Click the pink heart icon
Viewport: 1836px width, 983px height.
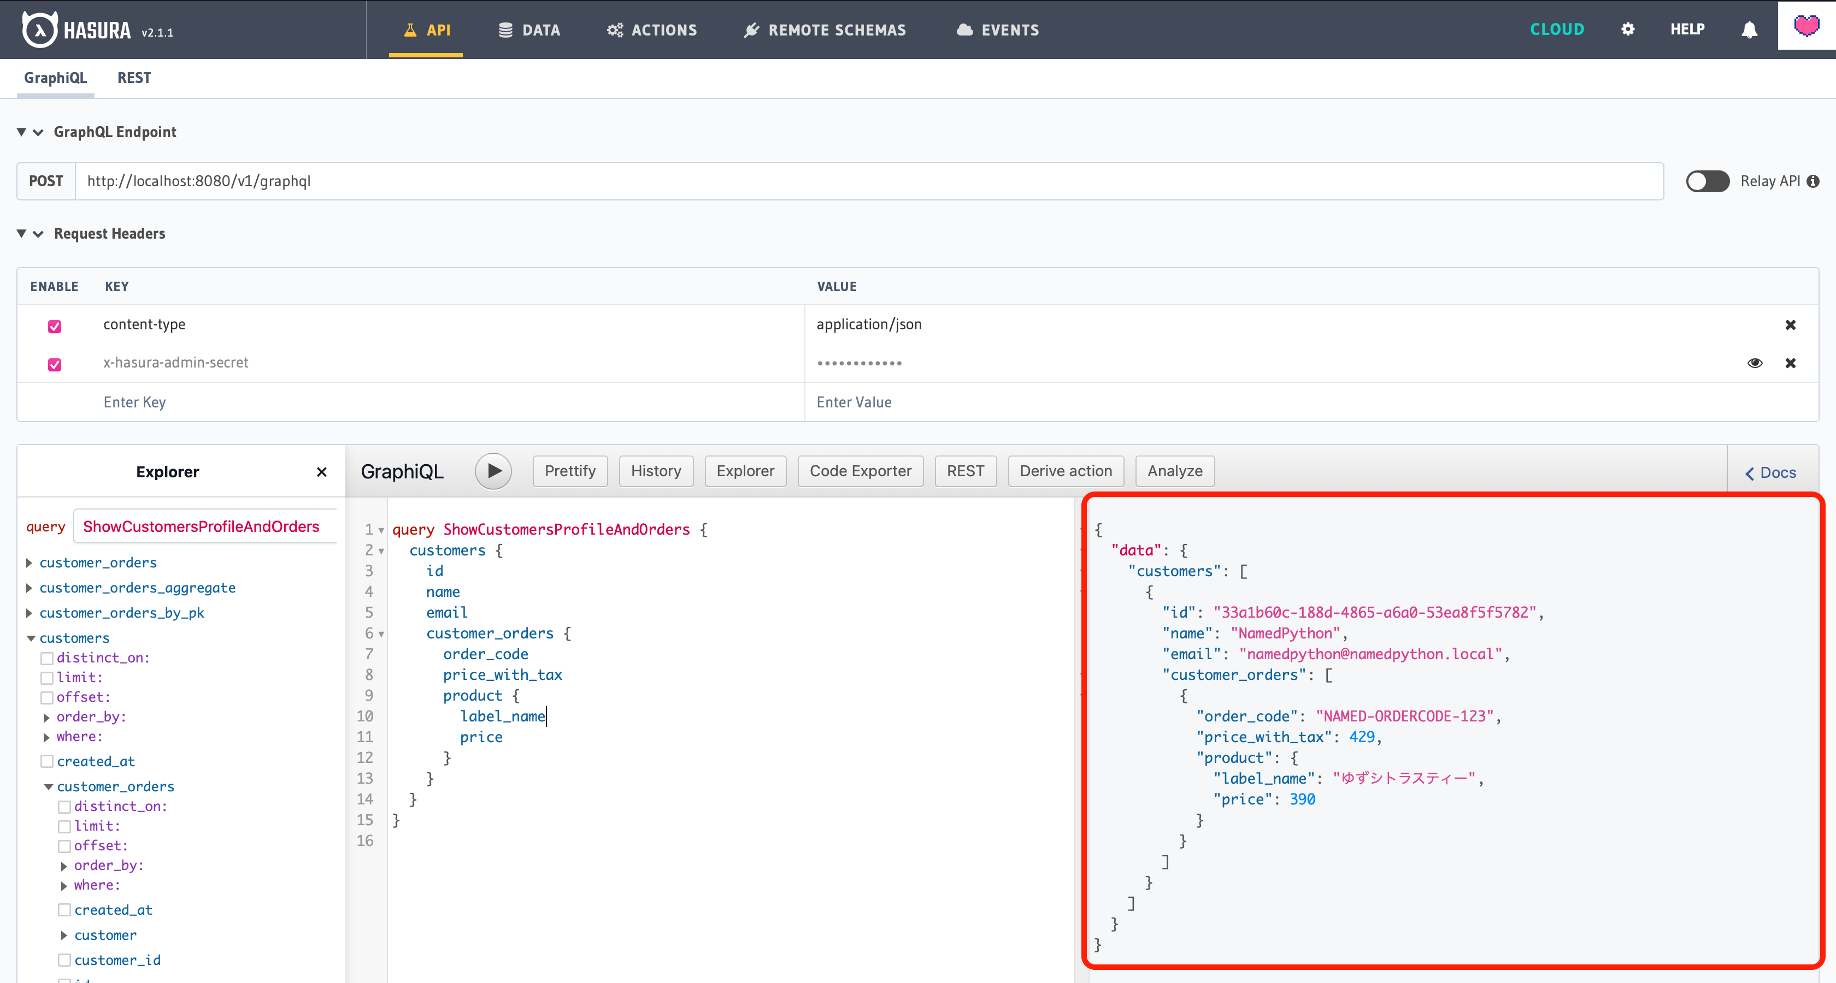point(1806,26)
